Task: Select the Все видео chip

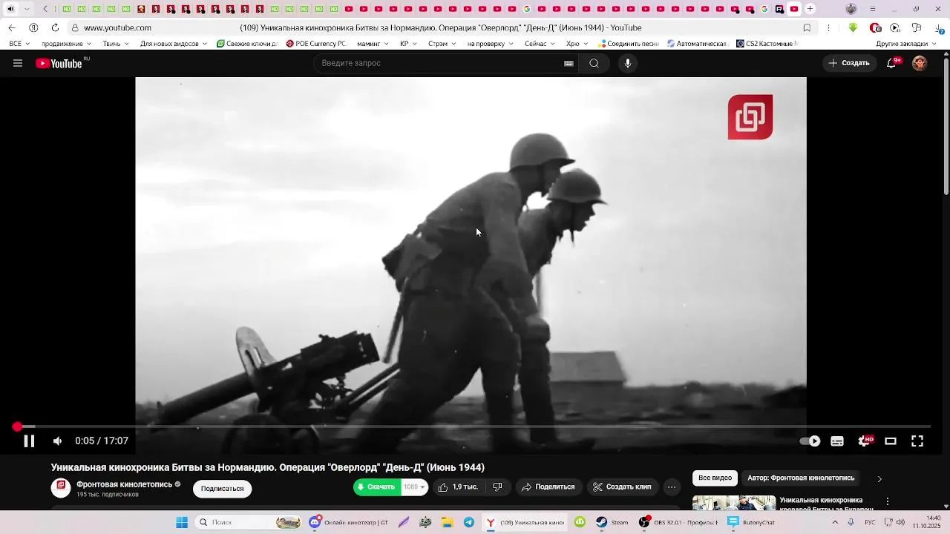Action: click(x=715, y=478)
